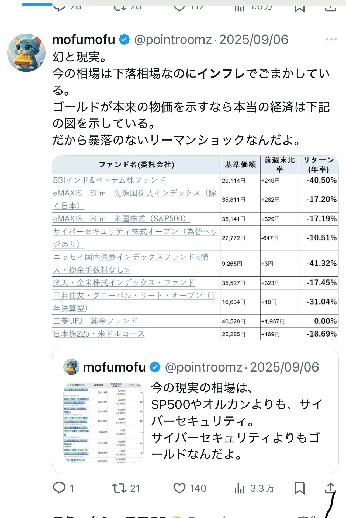Tap the share icon under the mofumofu tweet
This screenshot has width=346, height=518.
coord(330,488)
